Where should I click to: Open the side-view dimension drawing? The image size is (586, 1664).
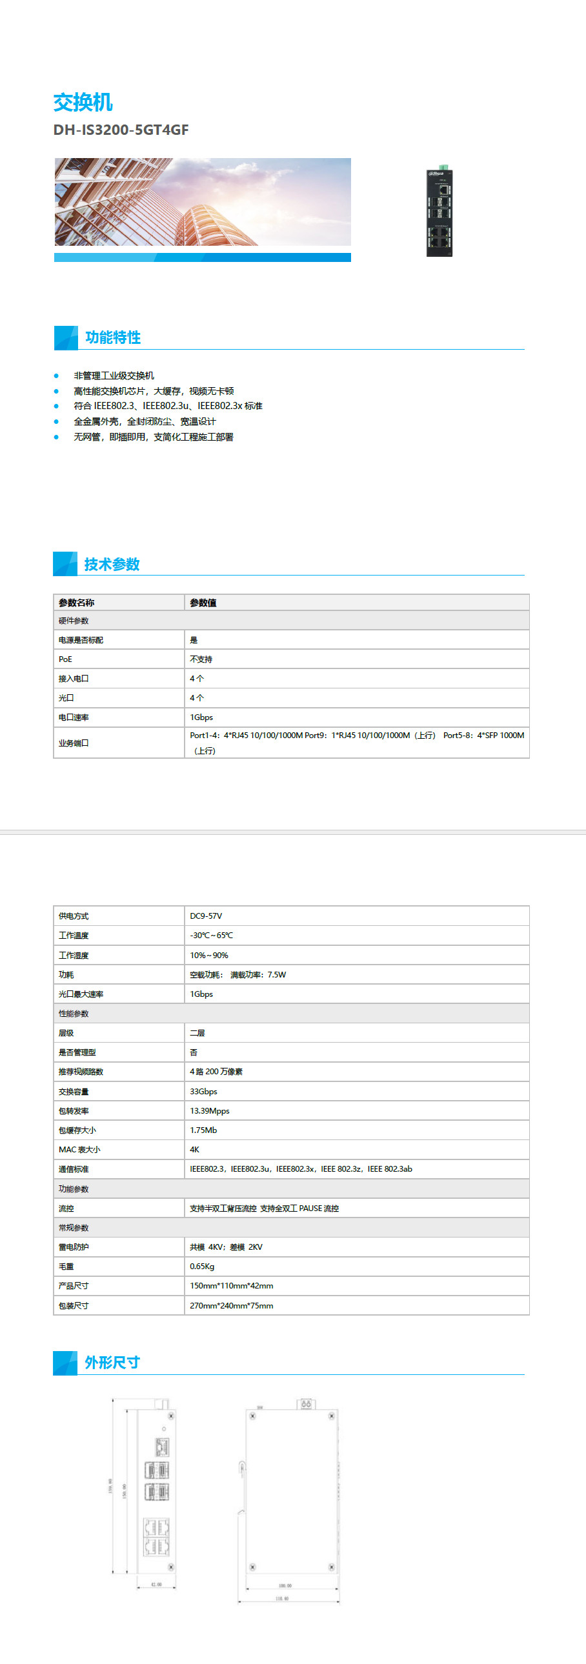click(288, 1501)
